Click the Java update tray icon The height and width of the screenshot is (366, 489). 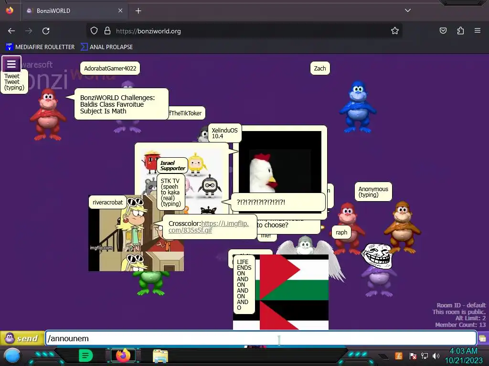click(399, 356)
